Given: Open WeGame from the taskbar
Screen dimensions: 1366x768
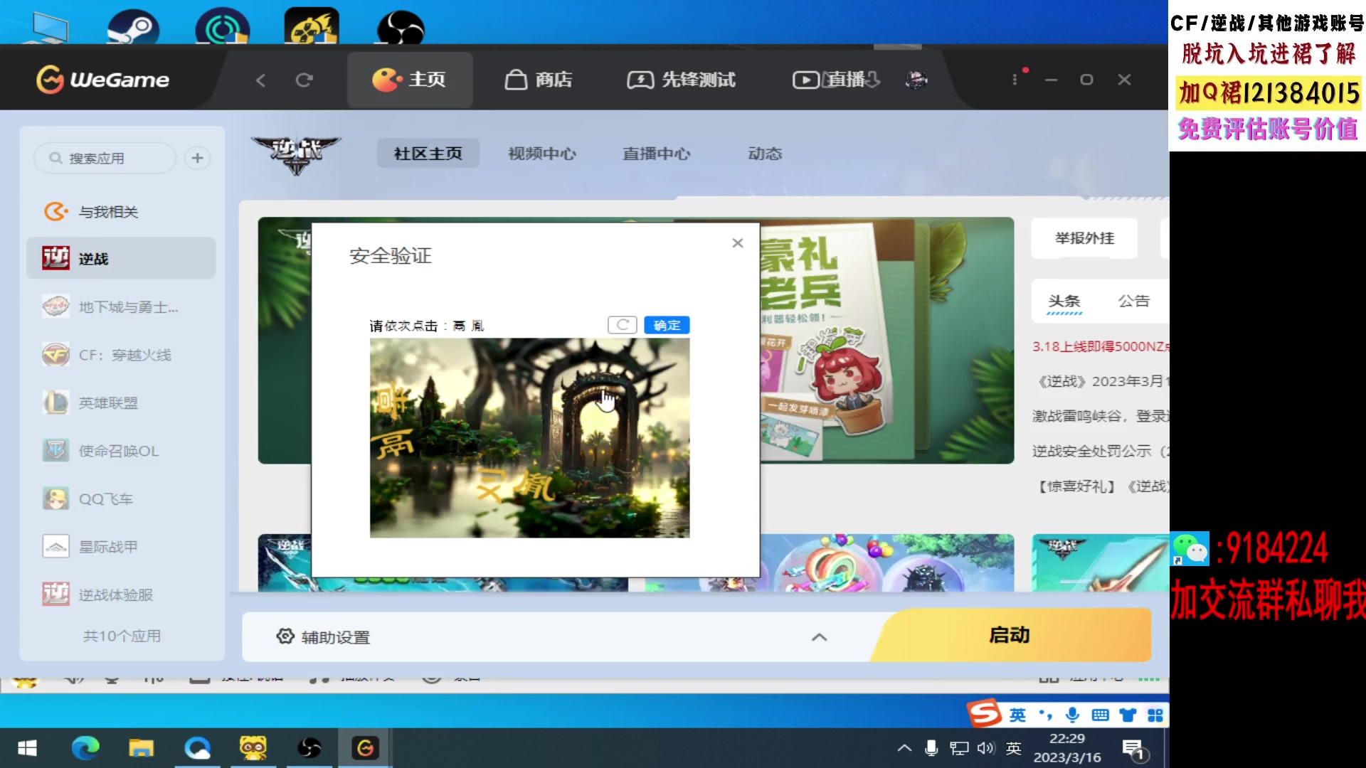Looking at the screenshot, I should (x=365, y=748).
